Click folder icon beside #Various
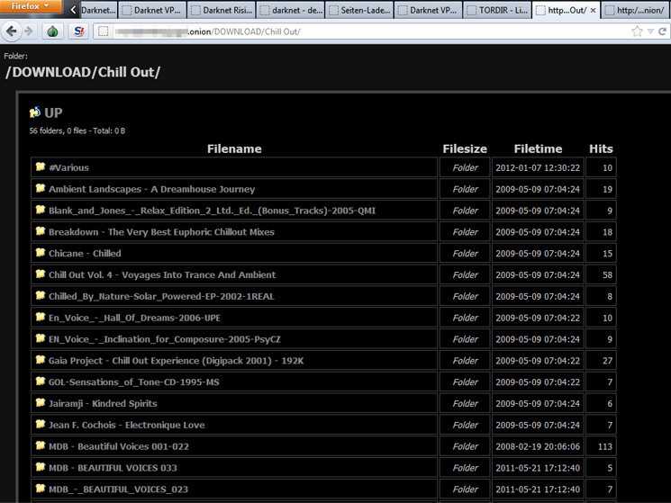The image size is (671, 503). [x=41, y=166]
